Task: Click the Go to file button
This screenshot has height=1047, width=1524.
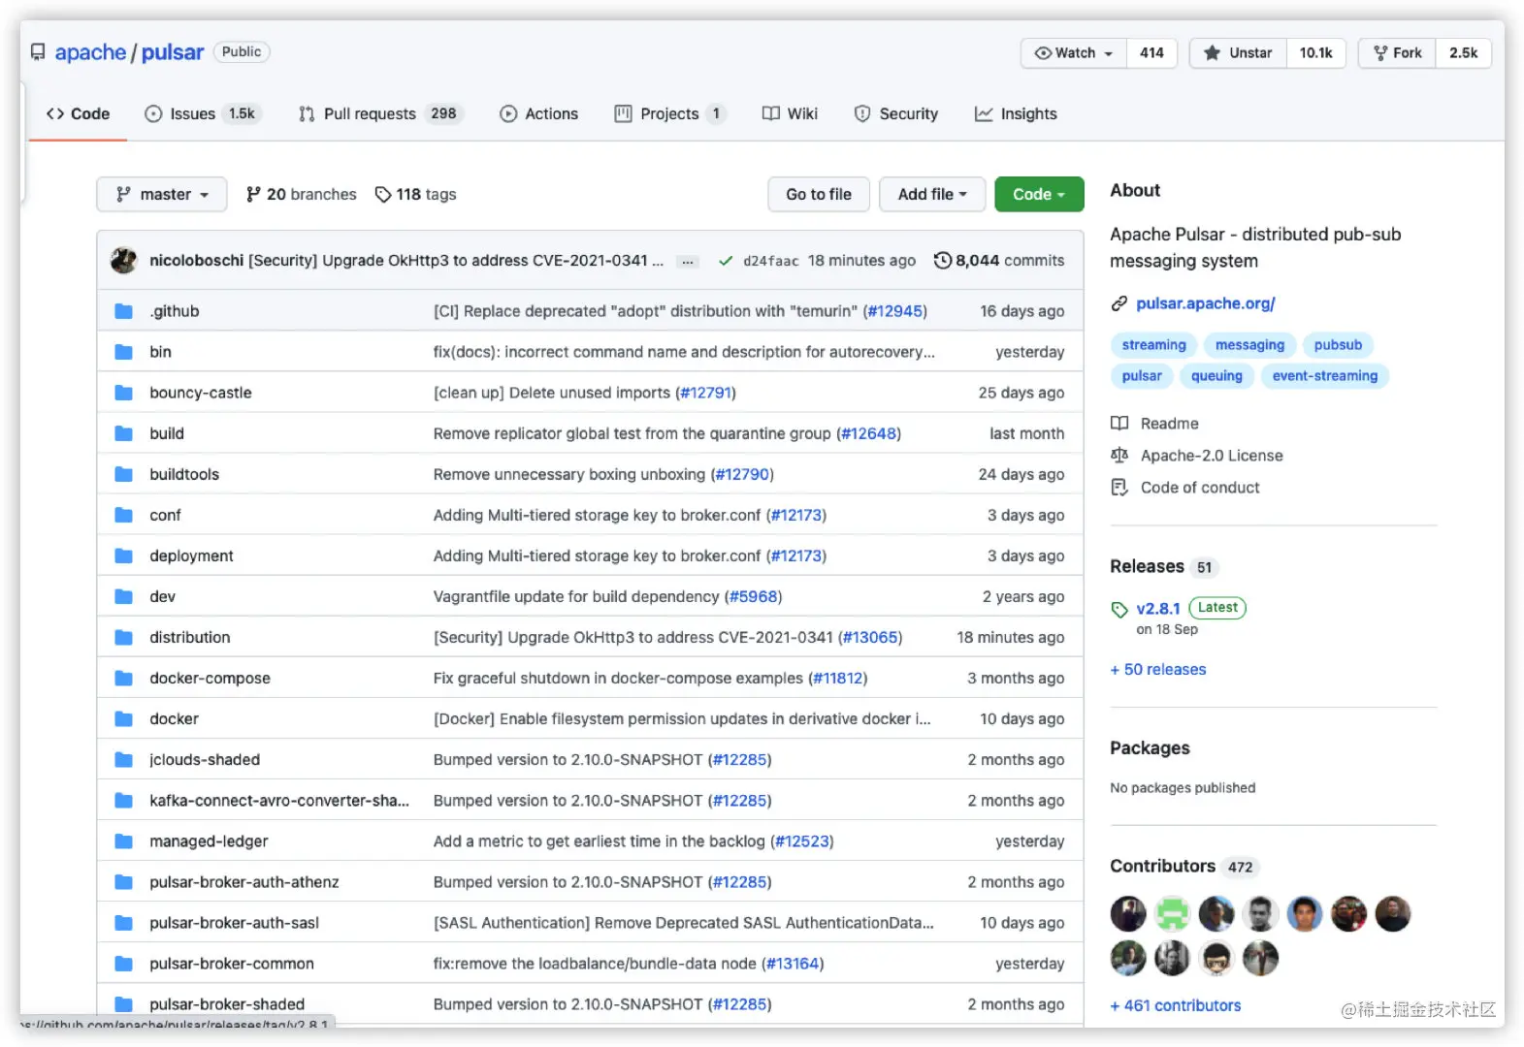Action: click(819, 195)
